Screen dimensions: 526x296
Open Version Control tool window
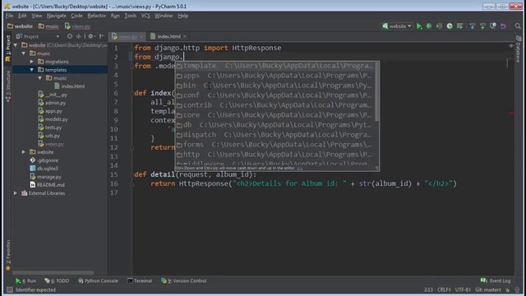click(184, 281)
